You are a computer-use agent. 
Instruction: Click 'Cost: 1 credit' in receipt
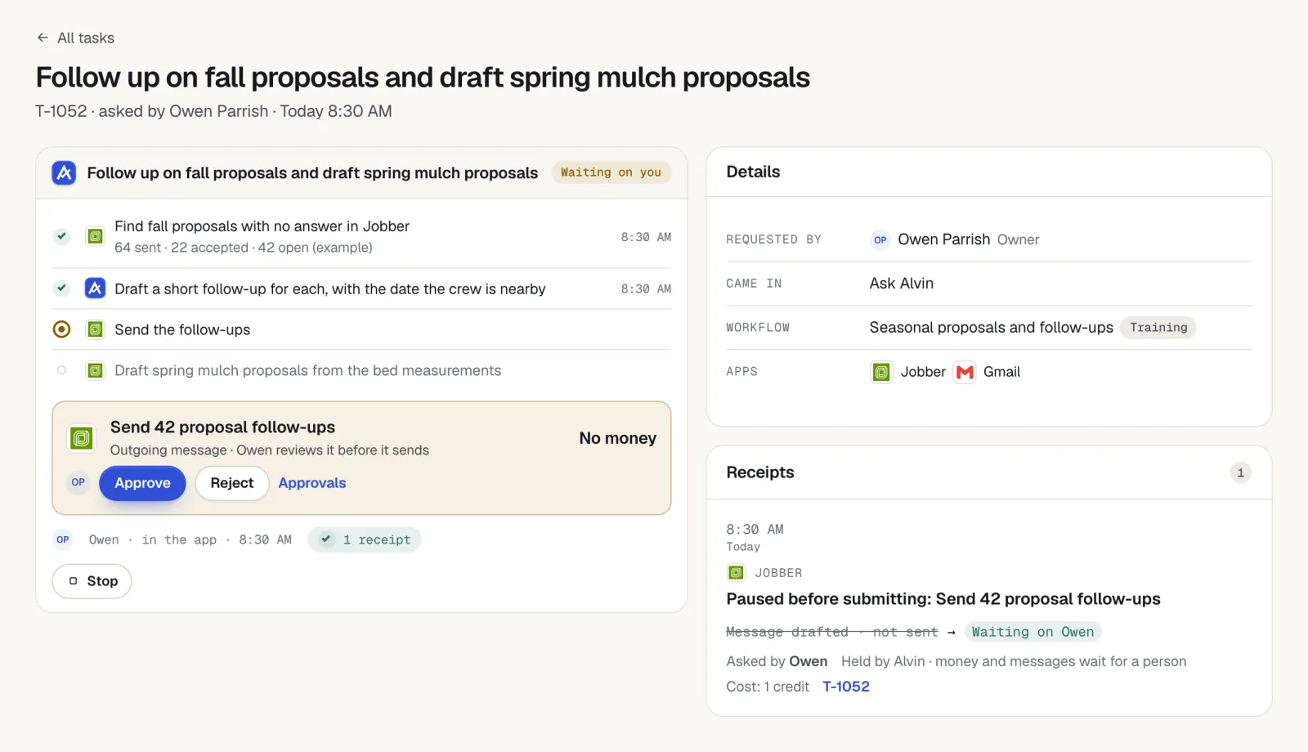[768, 687]
